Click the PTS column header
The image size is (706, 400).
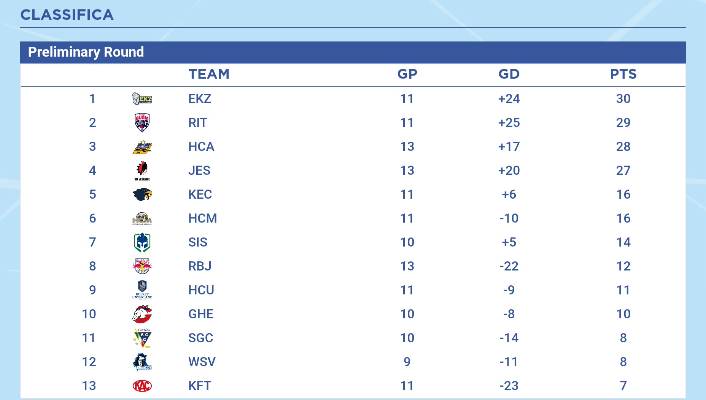[x=623, y=74]
